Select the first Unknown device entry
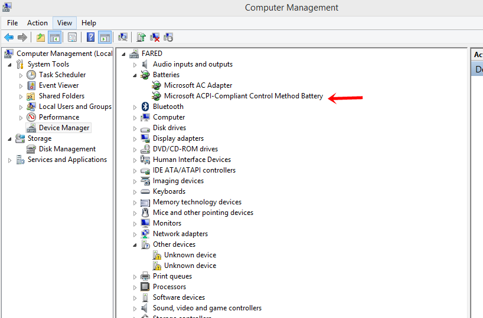This screenshot has height=318, width=483. (190, 255)
